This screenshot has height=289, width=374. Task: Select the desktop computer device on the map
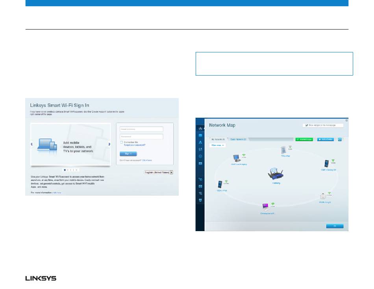237,158
